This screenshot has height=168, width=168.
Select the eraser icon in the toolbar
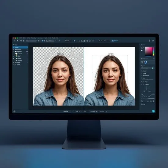click(x=93, y=41)
